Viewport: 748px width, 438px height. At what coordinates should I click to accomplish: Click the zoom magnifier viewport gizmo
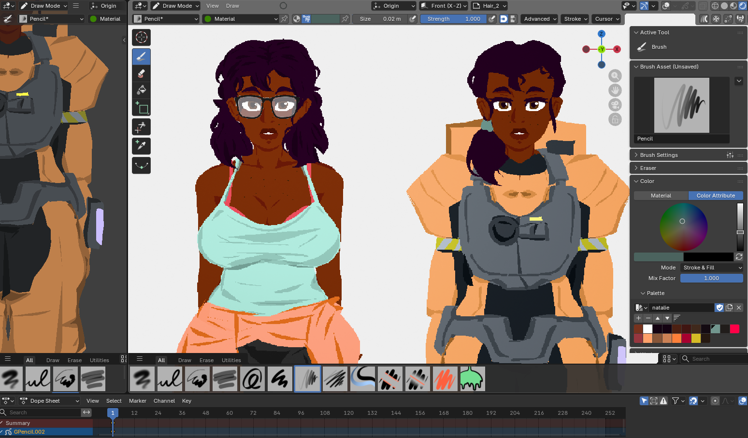[615, 76]
